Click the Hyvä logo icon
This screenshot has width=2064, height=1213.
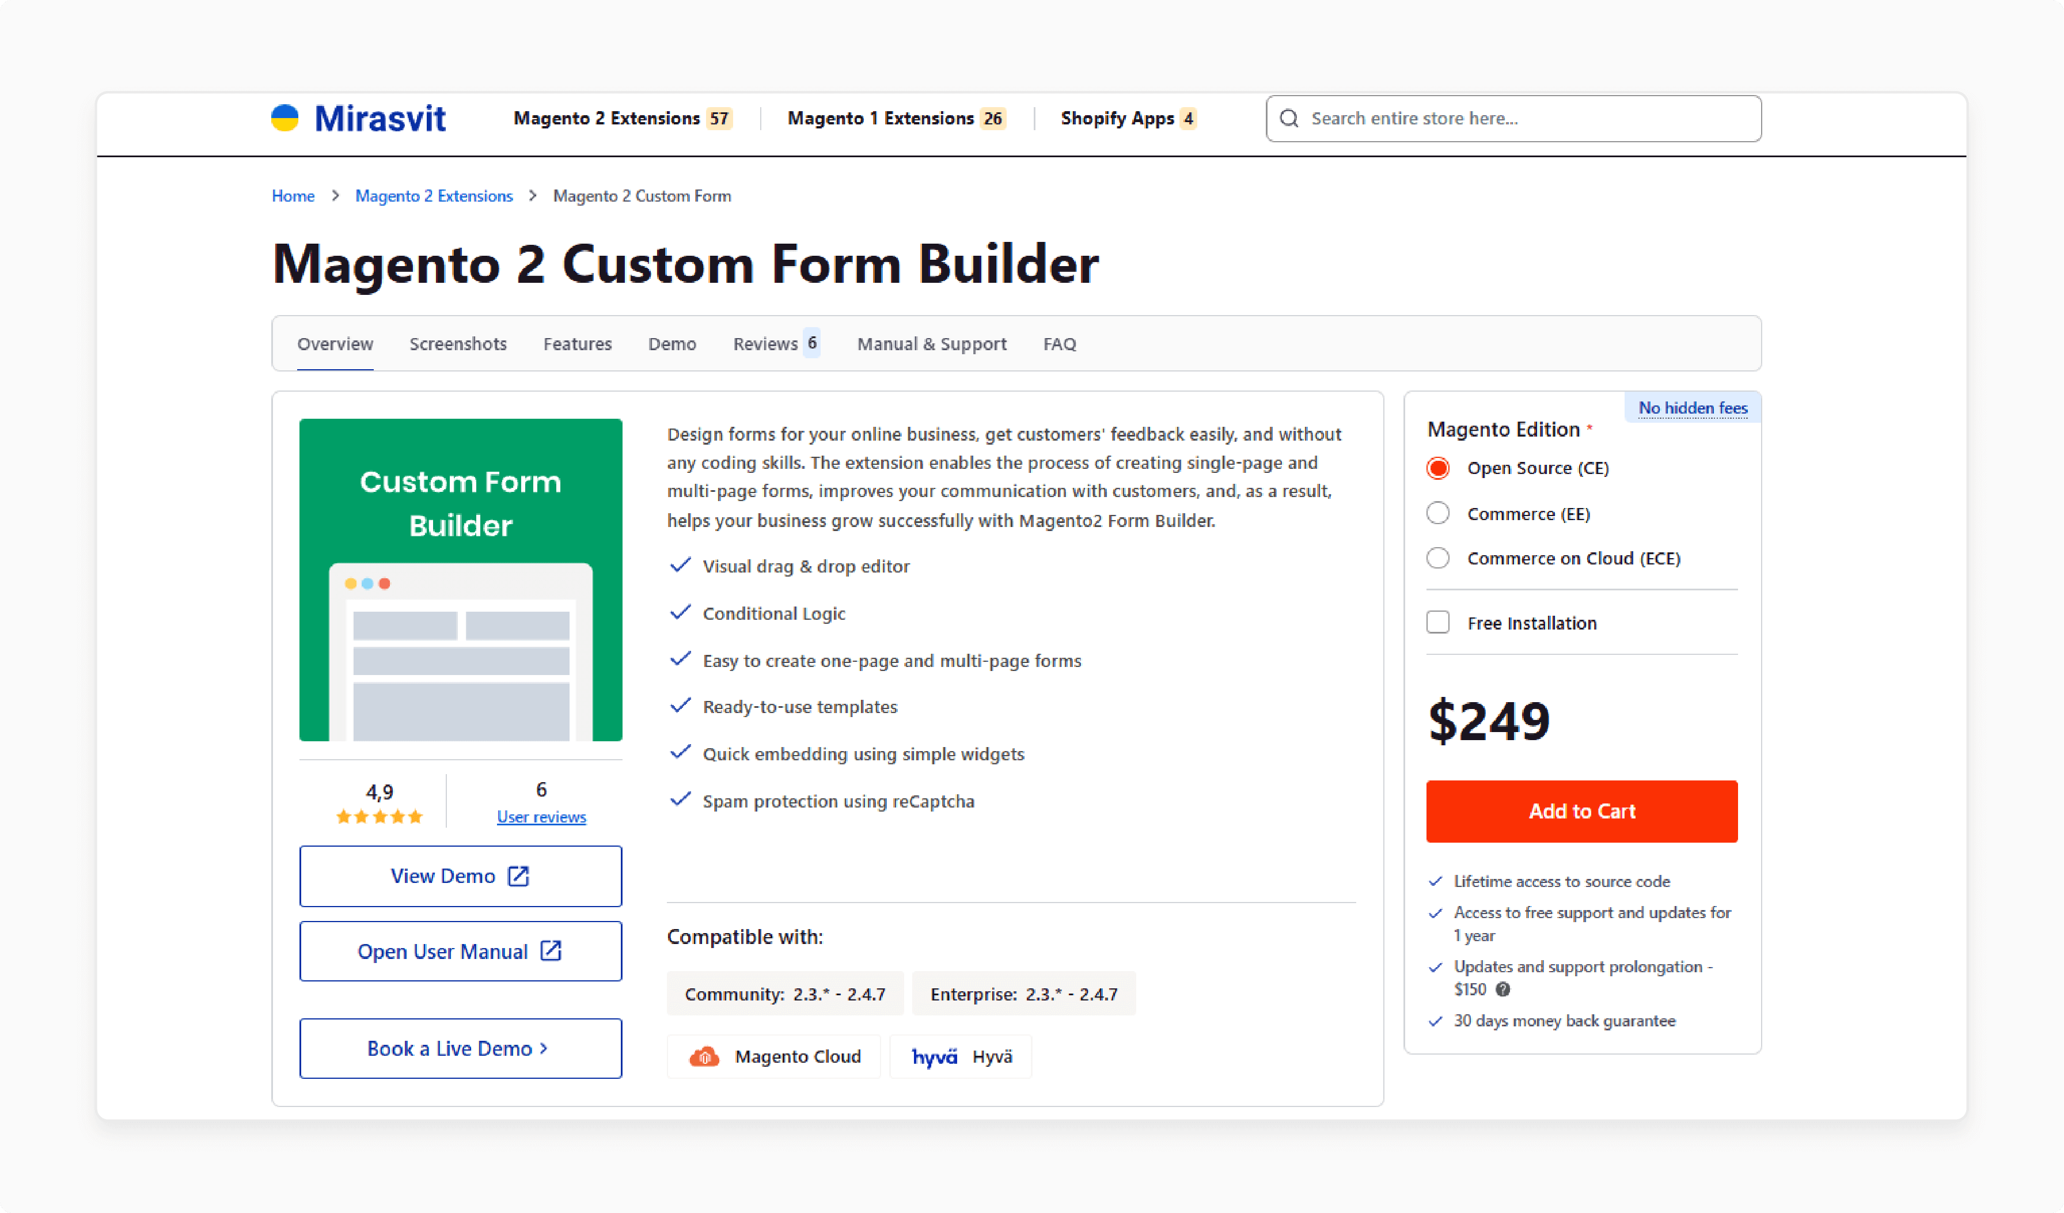click(935, 1057)
